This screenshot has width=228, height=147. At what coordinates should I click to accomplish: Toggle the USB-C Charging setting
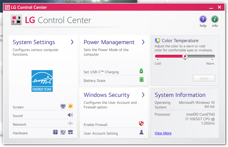pyautogui.click(x=141, y=71)
